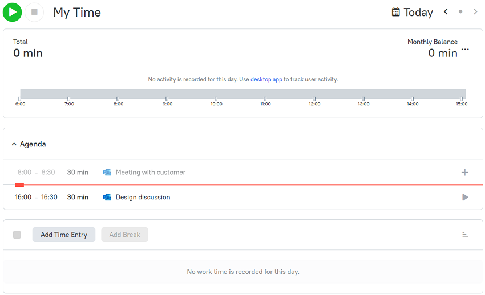Follow the desktop app link

coord(266,79)
